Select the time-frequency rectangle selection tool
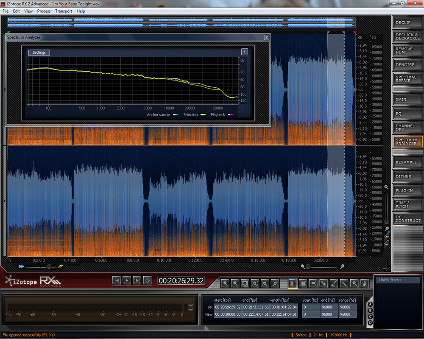This screenshot has width=424, height=339. click(303, 283)
